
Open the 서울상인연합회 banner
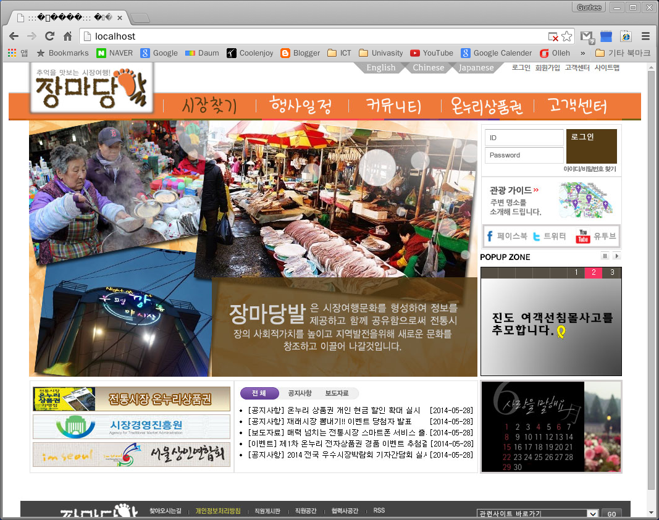pyautogui.click(x=132, y=455)
